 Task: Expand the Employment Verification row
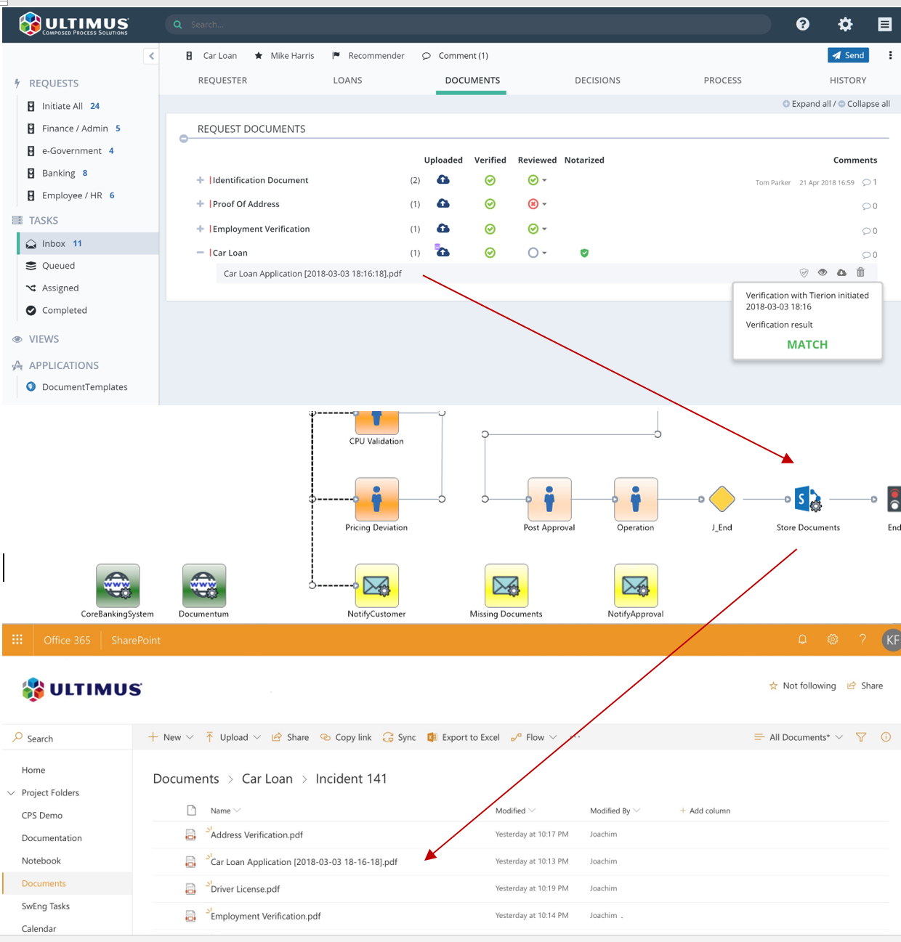200,229
